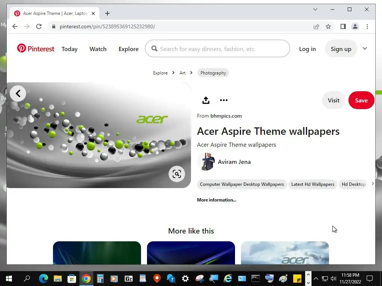
Task: Open File Explorer from the taskbar
Action: tap(58, 279)
